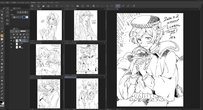Image resolution: width=203 pixels, height=110 pixels.
Task: Select the Eraser tool in the left toolbar
Action: (2, 46)
